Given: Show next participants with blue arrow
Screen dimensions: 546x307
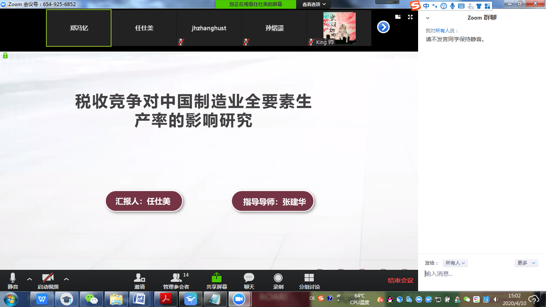Looking at the screenshot, I should click(x=383, y=27).
